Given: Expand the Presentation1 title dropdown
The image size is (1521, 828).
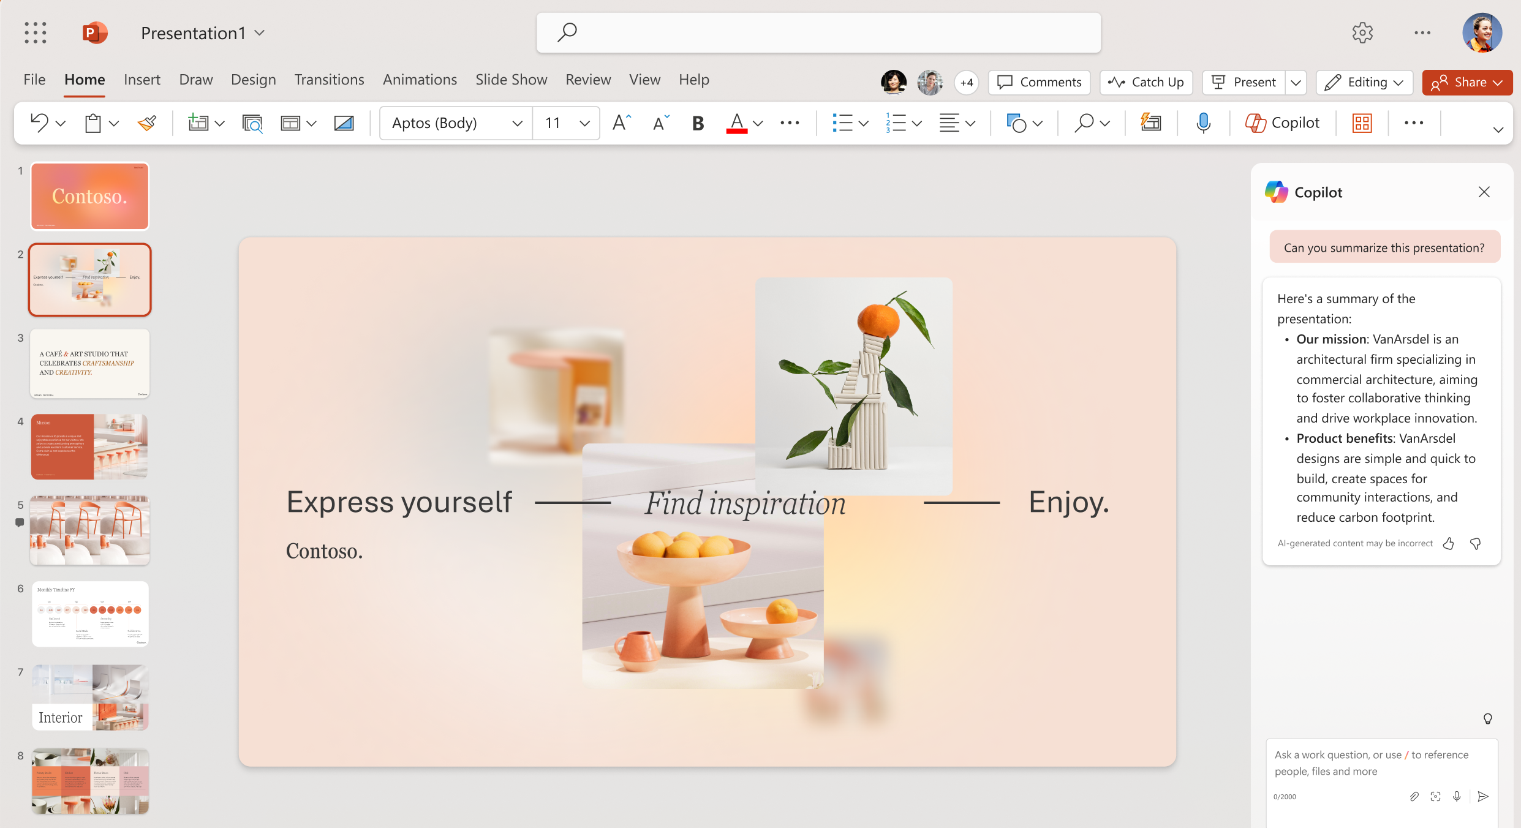Looking at the screenshot, I should point(260,32).
